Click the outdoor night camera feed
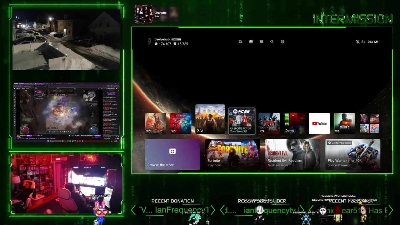The width and height of the screenshot is (400, 225). point(66,39)
